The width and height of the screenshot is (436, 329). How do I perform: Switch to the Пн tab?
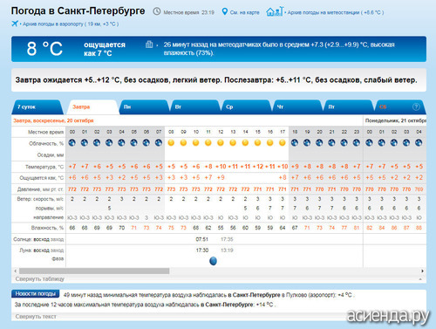(144, 107)
